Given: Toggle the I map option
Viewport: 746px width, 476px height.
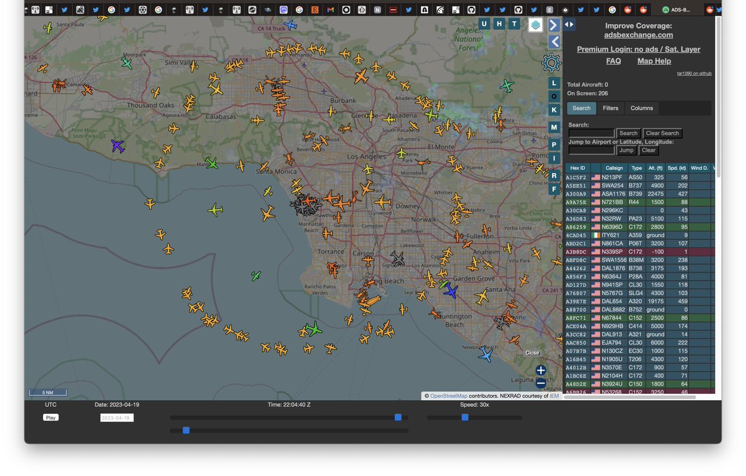Looking at the screenshot, I should [x=554, y=159].
